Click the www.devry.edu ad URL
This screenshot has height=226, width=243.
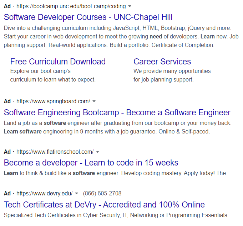tap(44, 194)
